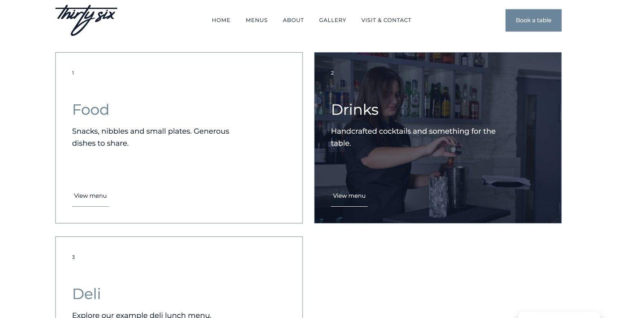Open VISIT & CONTACT nav item

[x=386, y=20]
